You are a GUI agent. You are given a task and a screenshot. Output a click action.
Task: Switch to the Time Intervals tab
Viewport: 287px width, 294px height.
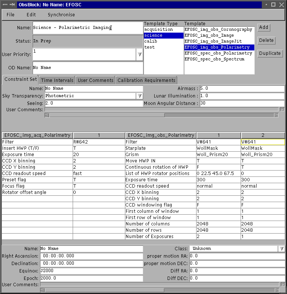click(57, 80)
